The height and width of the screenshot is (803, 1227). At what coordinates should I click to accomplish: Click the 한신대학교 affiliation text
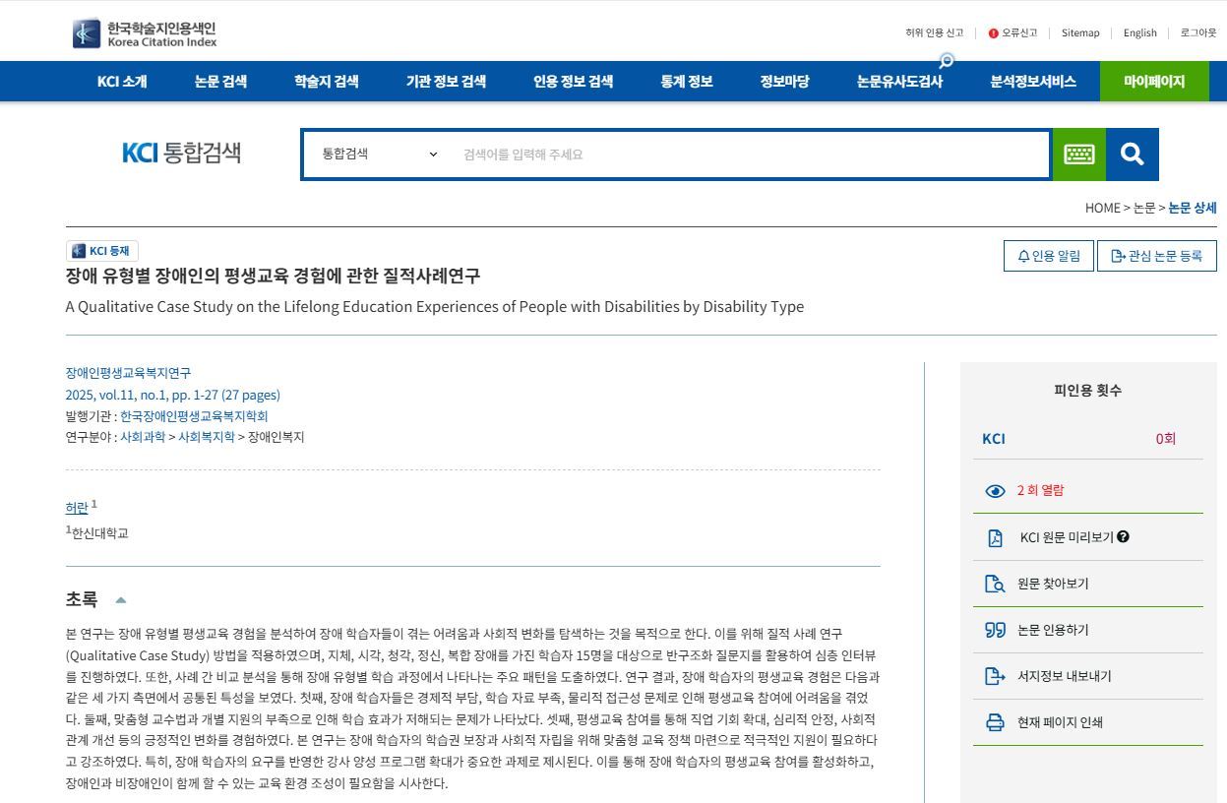99,533
